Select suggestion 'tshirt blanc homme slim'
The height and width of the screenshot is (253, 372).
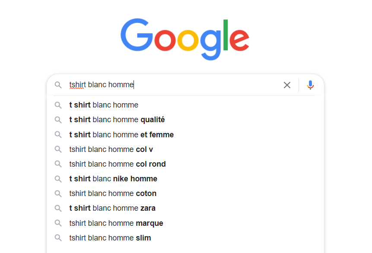tap(185, 238)
